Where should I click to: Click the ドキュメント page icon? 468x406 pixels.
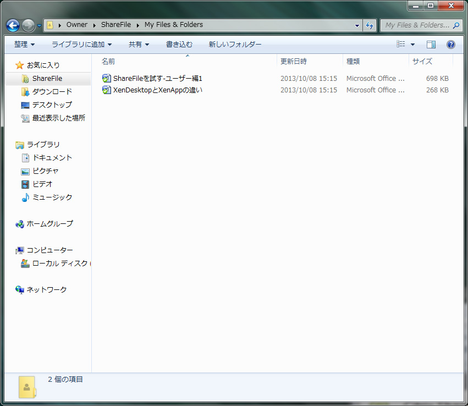pos(25,158)
